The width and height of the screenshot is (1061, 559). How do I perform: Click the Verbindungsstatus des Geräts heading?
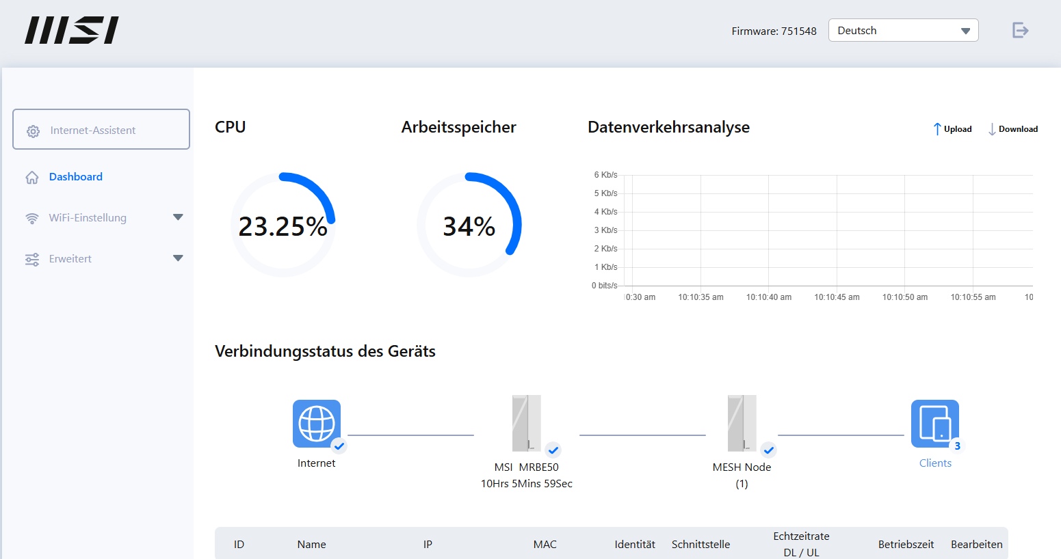point(325,351)
